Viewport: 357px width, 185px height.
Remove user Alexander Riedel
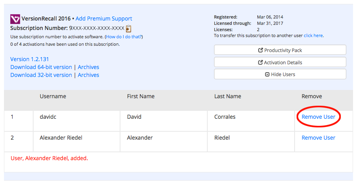(318, 138)
